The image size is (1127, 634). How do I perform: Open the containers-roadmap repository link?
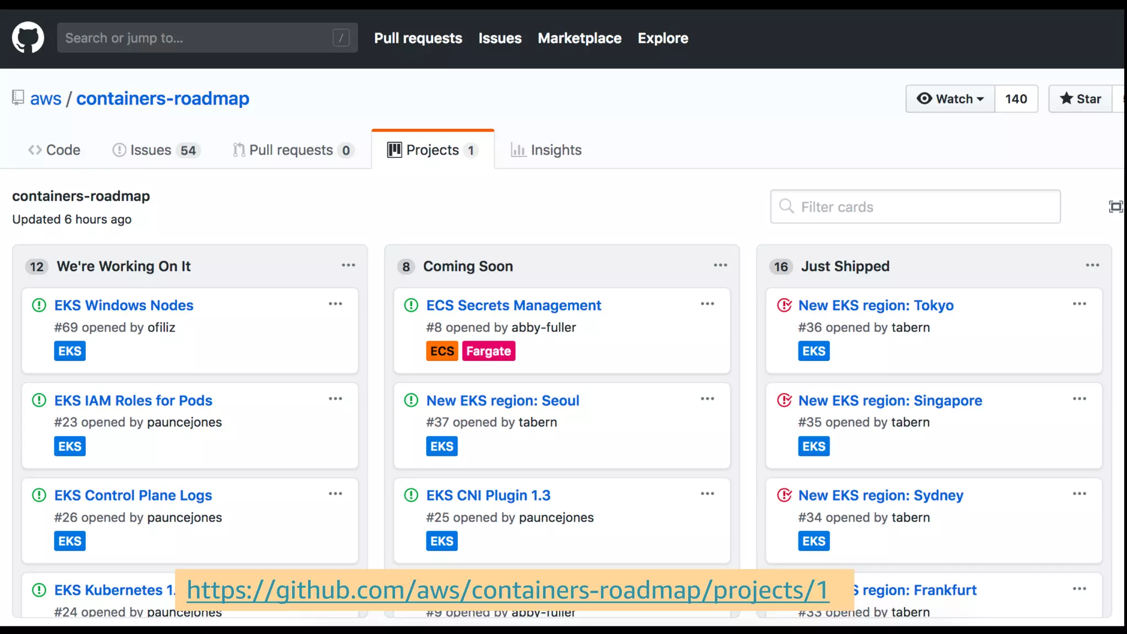coord(162,99)
